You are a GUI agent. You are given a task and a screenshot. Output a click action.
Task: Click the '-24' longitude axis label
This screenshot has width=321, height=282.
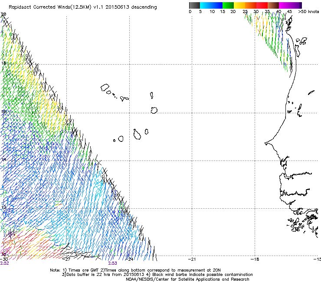(129, 259)
